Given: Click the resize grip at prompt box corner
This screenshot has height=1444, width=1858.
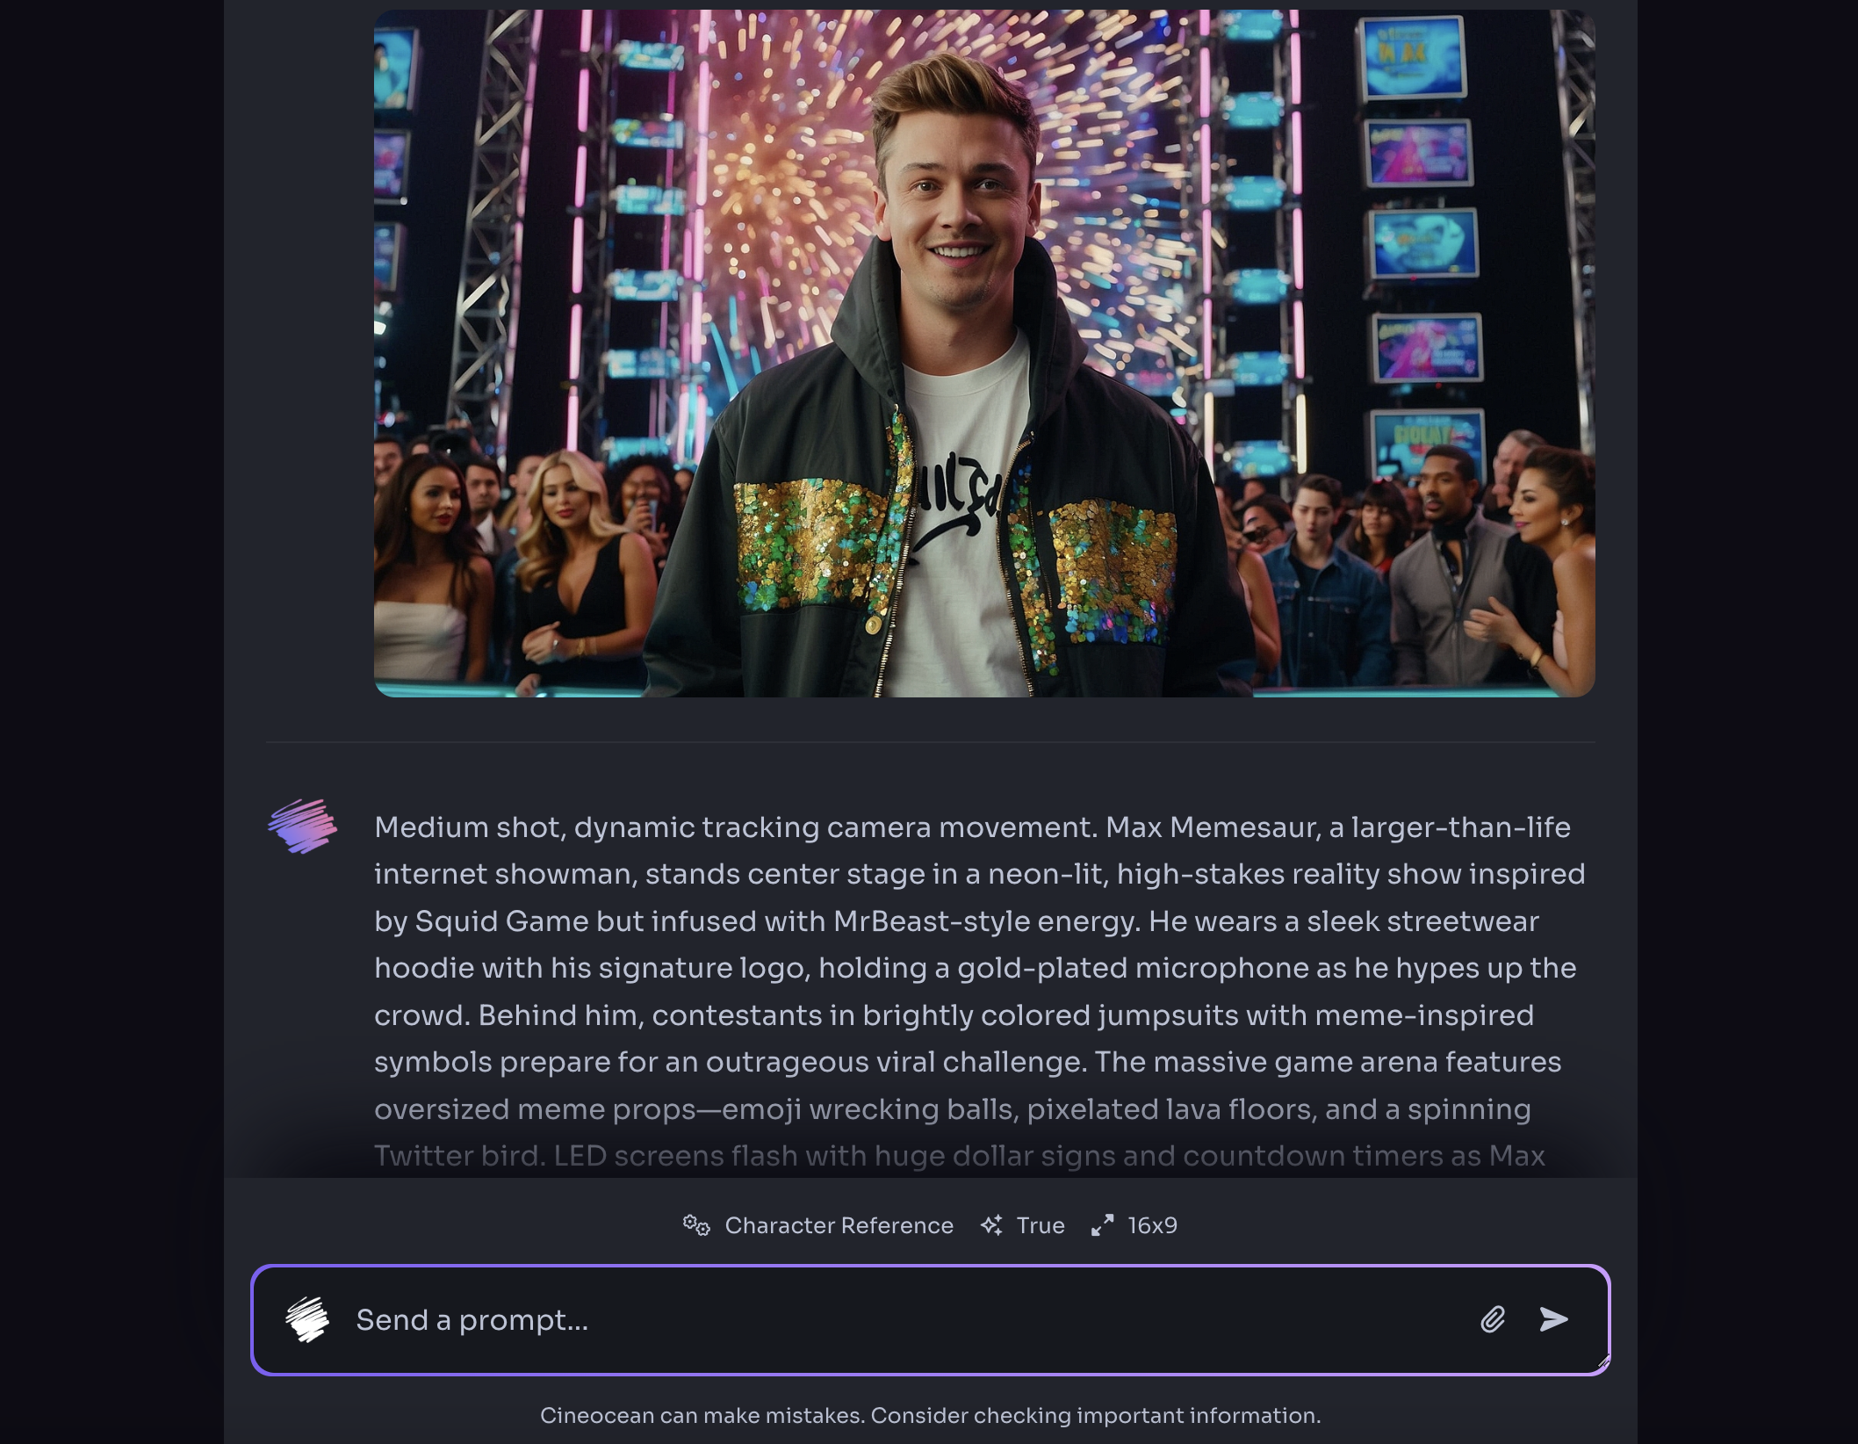Looking at the screenshot, I should click(1602, 1363).
